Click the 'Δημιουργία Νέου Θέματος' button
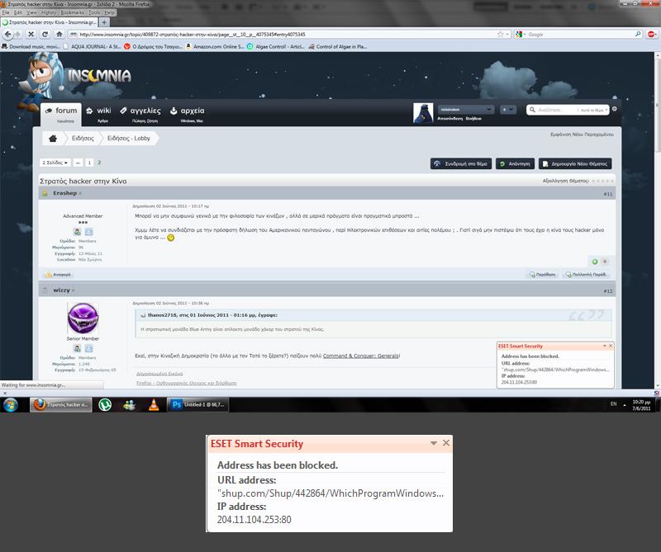The height and width of the screenshot is (552, 661). pyautogui.click(x=575, y=164)
